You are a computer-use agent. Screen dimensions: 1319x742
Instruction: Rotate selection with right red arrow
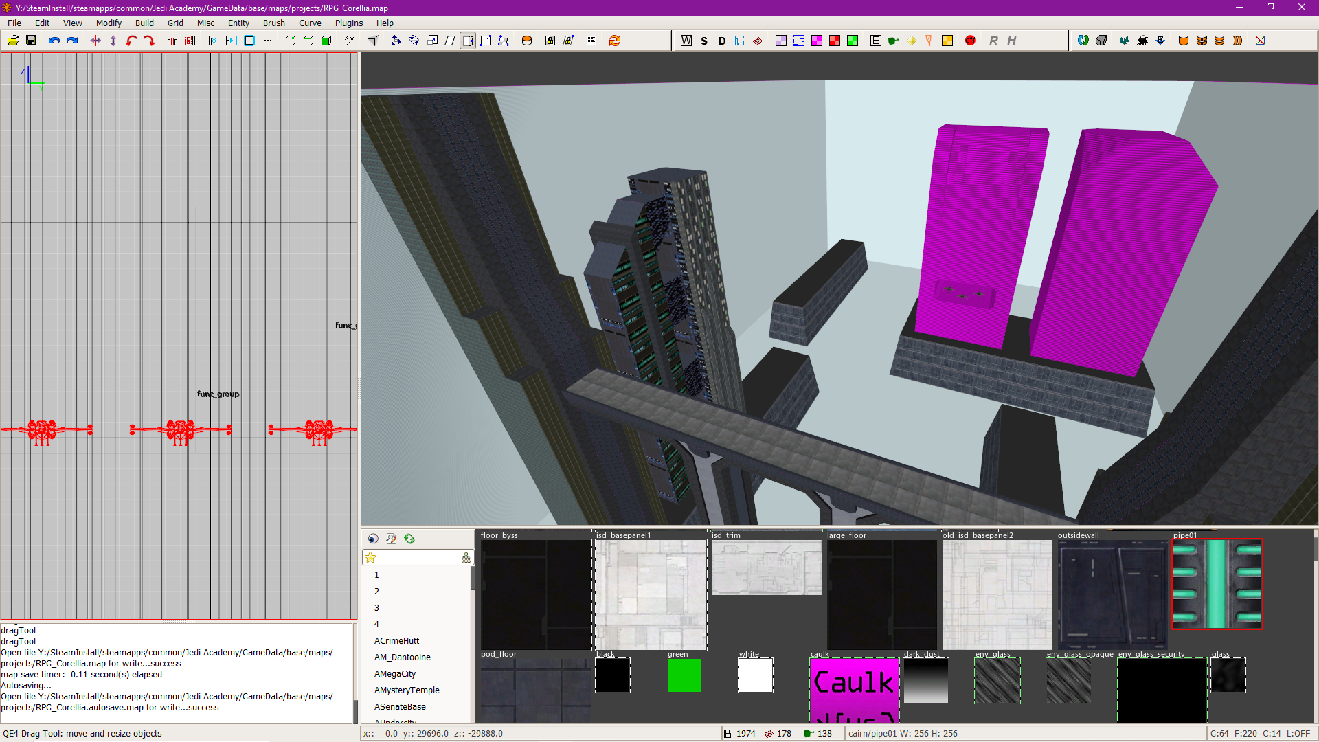[x=149, y=41]
